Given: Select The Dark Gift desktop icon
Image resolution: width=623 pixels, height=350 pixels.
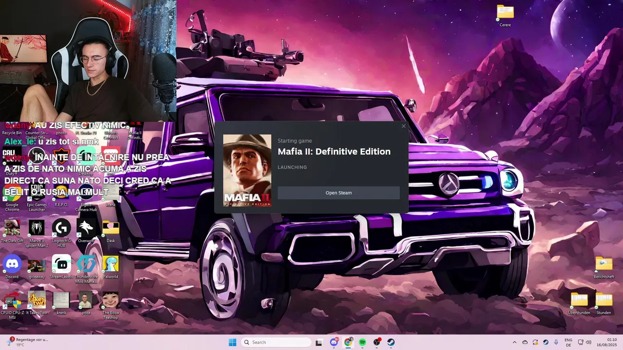Looking at the screenshot, I should point(12,231).
